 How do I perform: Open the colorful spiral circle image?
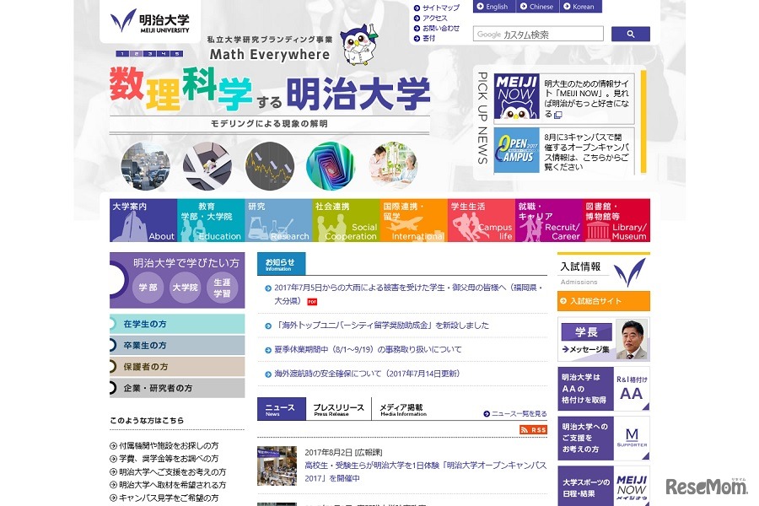point(331,166)
